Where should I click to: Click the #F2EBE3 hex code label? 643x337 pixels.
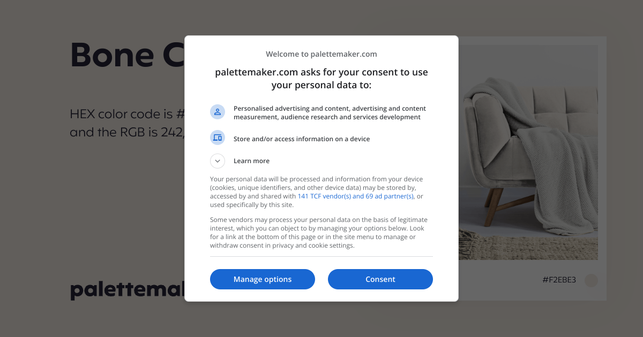(x=559, y=280)
